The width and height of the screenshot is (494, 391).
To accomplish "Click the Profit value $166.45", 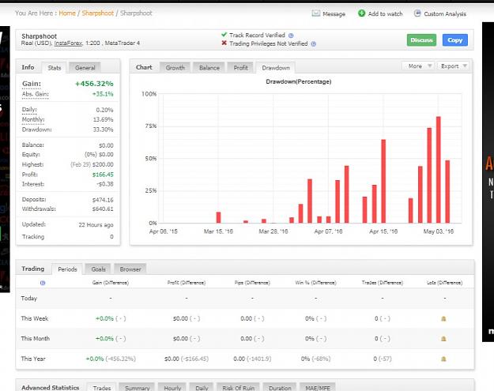I will click(103, 175).
